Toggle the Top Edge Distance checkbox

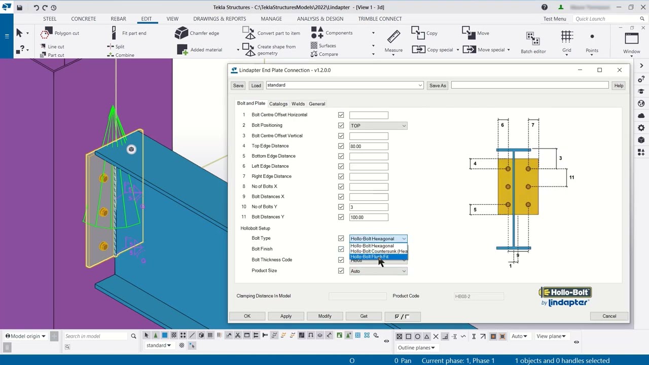[x=341, y=146]
